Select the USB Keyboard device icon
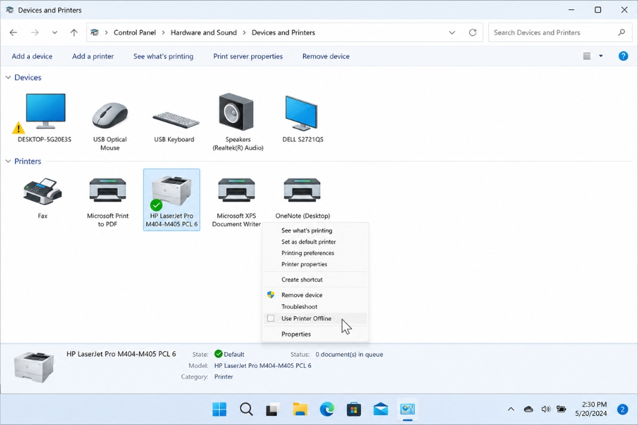The height and width of the screenshot is (425, 638). [175, 119]
